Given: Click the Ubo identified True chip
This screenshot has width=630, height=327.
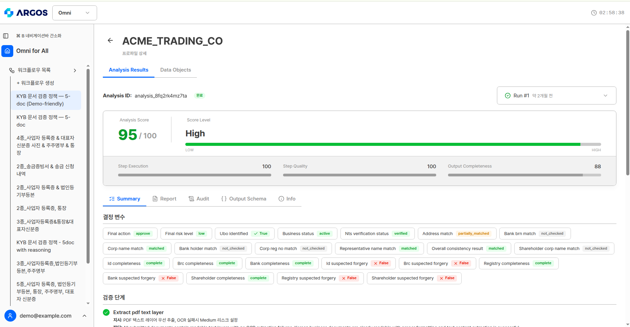Looking at the screenshot, I should click(x=245, y=234).
